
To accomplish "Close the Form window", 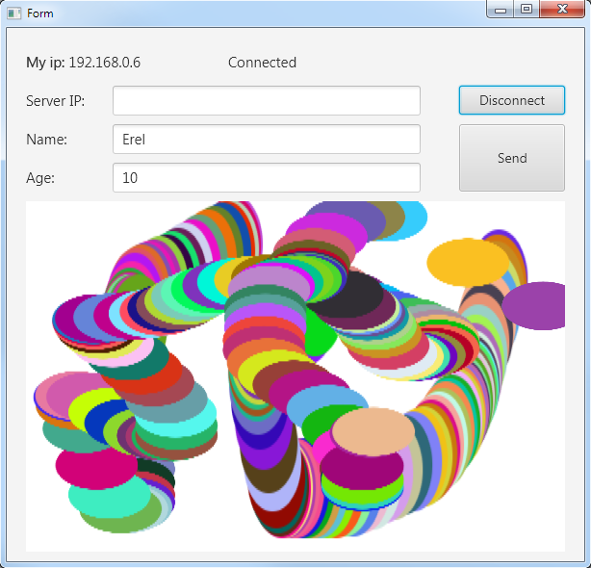I will click(x=562, y=10).
